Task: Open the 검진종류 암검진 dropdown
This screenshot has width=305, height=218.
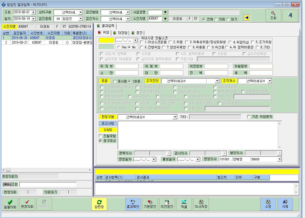Action: point(81,19)
